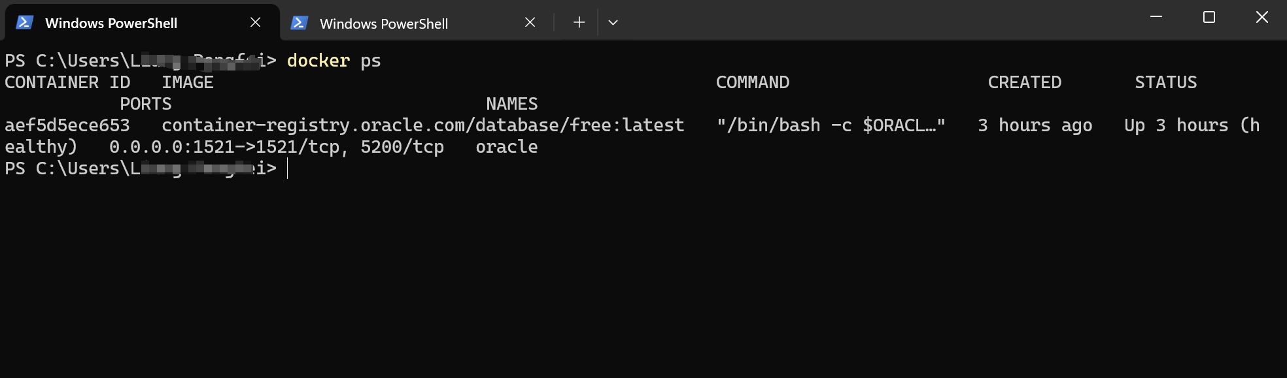
Task: Click the oracle container image name
Action: point(422,125)
